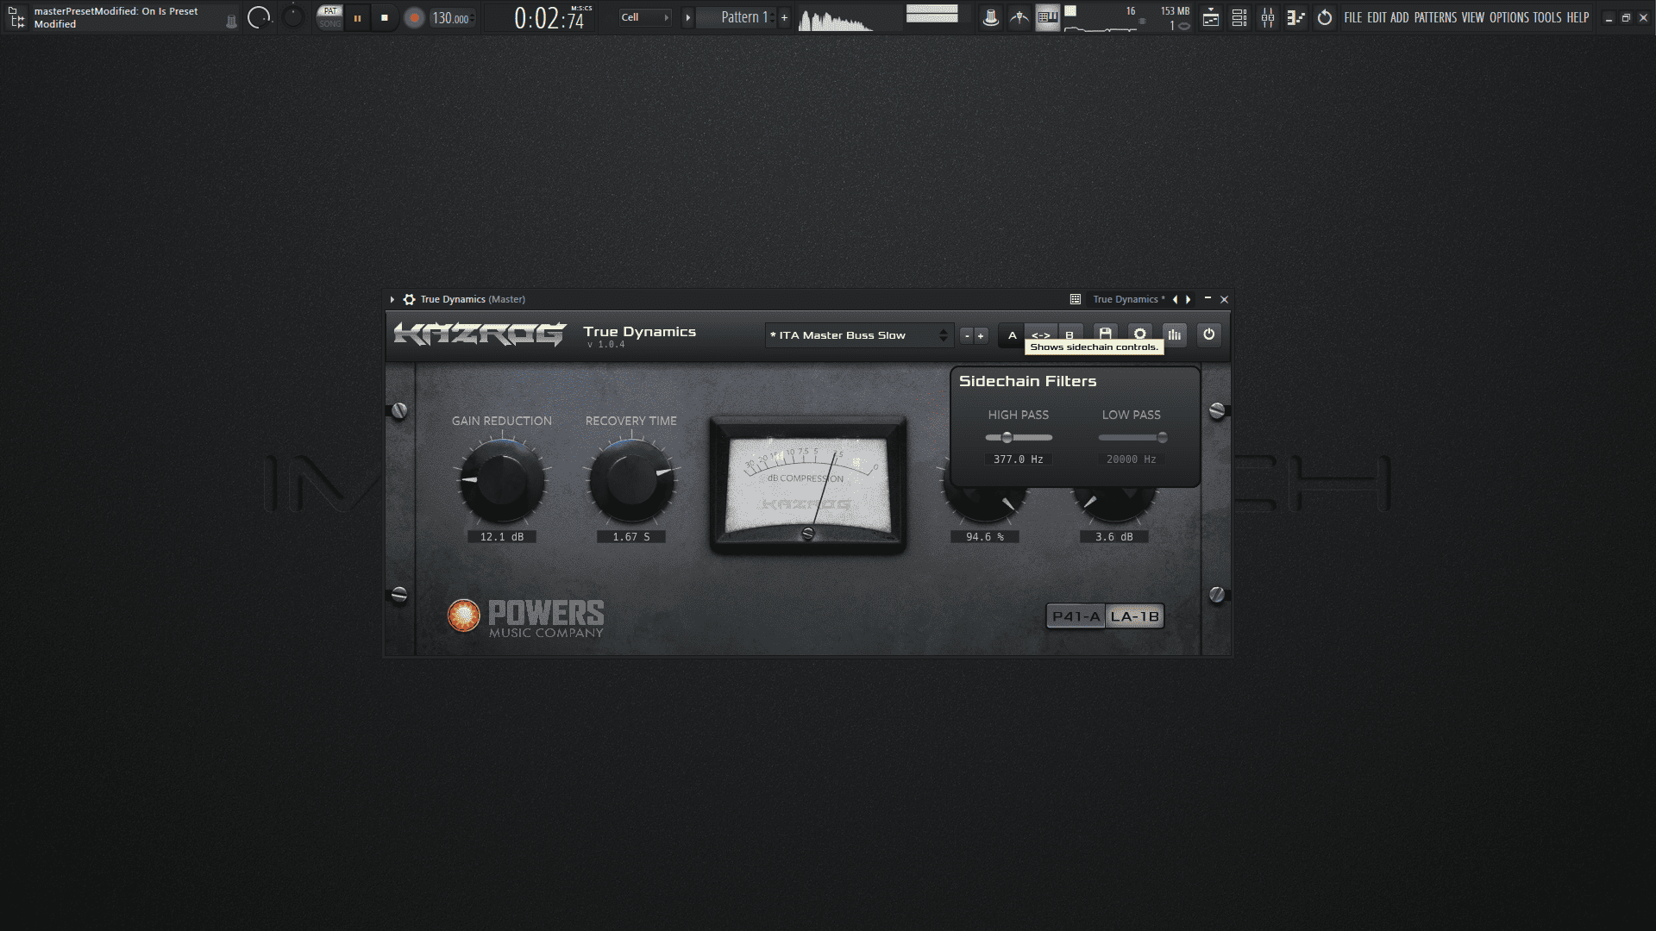Image resolution: width=1656 pixels, height=931 pixels.
Task: Arm the record button
Action: 414,17
